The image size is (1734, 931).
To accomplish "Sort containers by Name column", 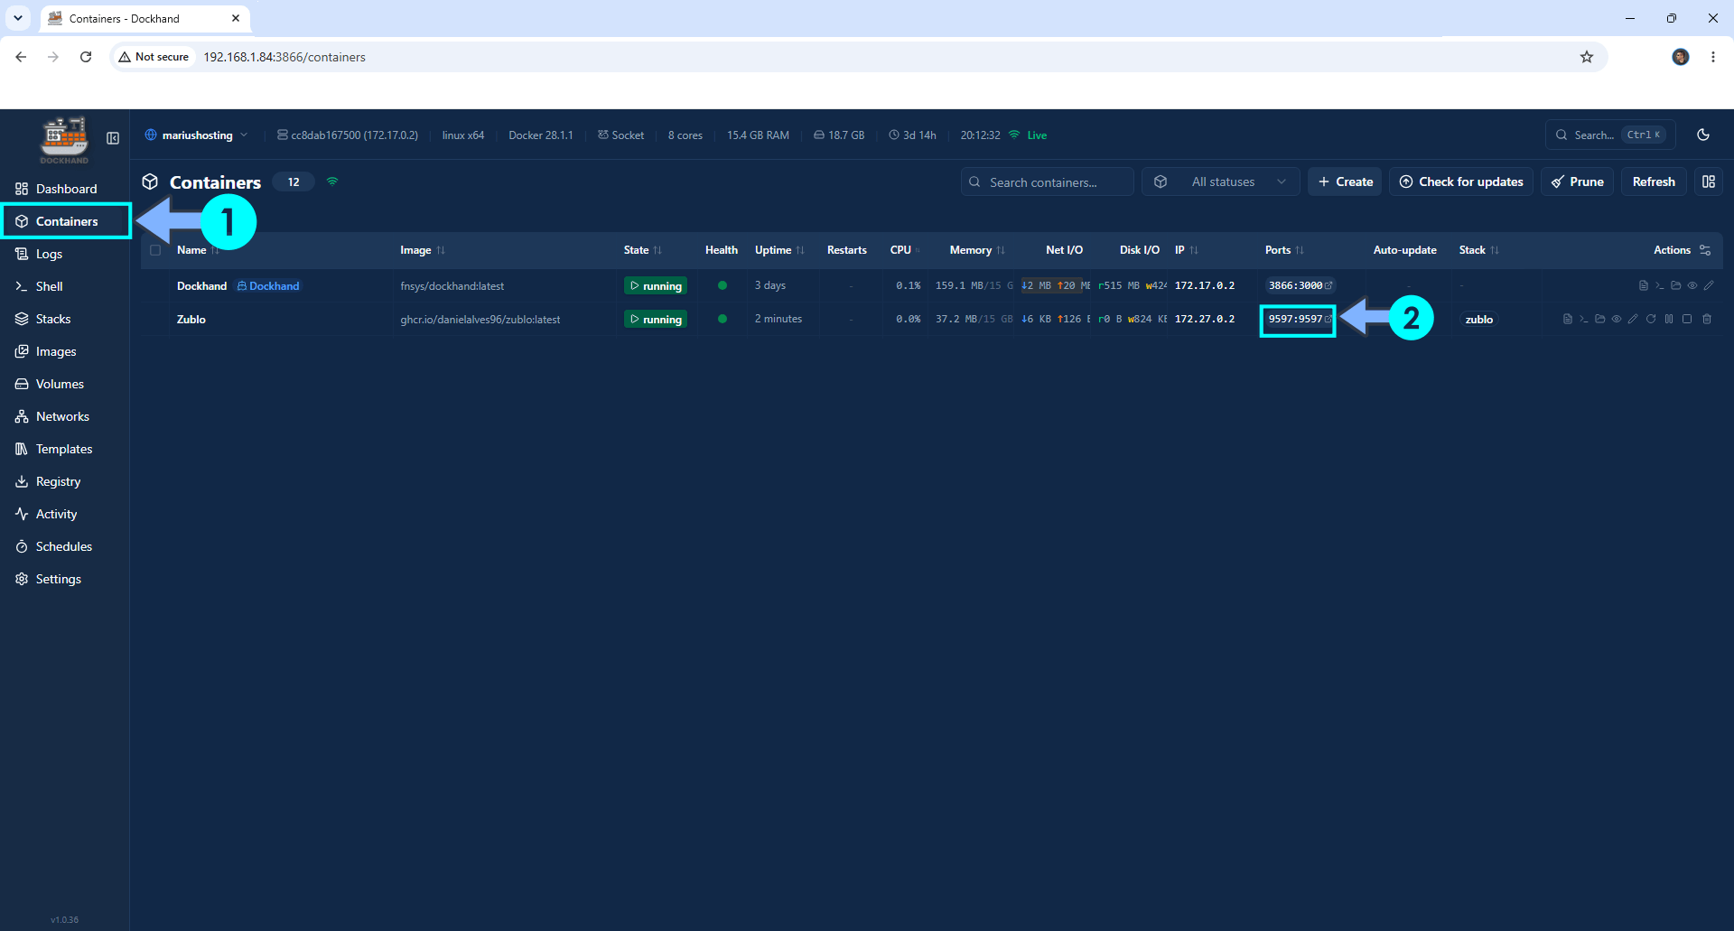I will pyautogui.click(x=197, y=250).
